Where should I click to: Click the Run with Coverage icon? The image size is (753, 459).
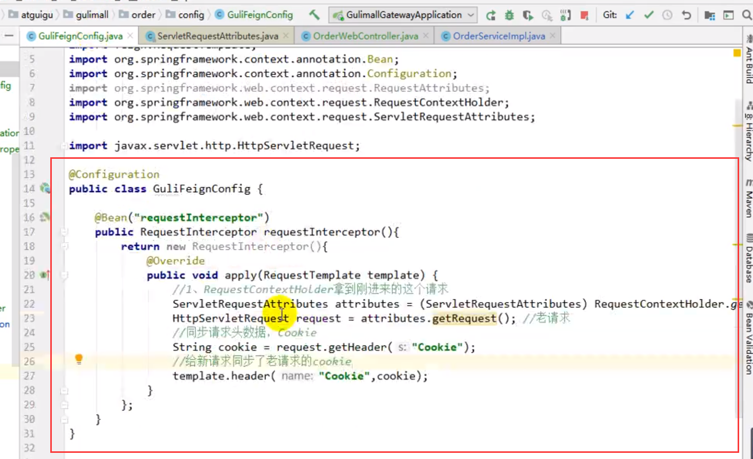[528, 15]
